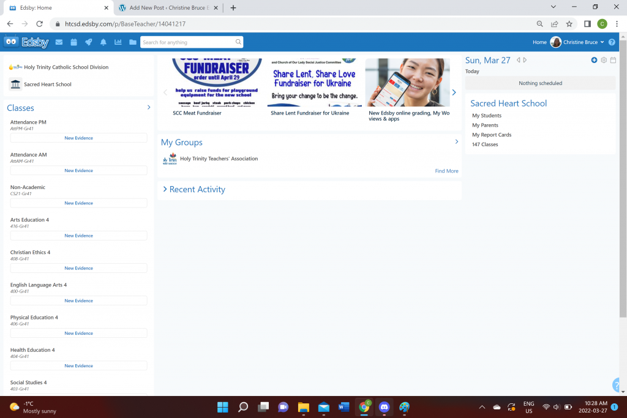Click Find More groups link

(446, 171)
